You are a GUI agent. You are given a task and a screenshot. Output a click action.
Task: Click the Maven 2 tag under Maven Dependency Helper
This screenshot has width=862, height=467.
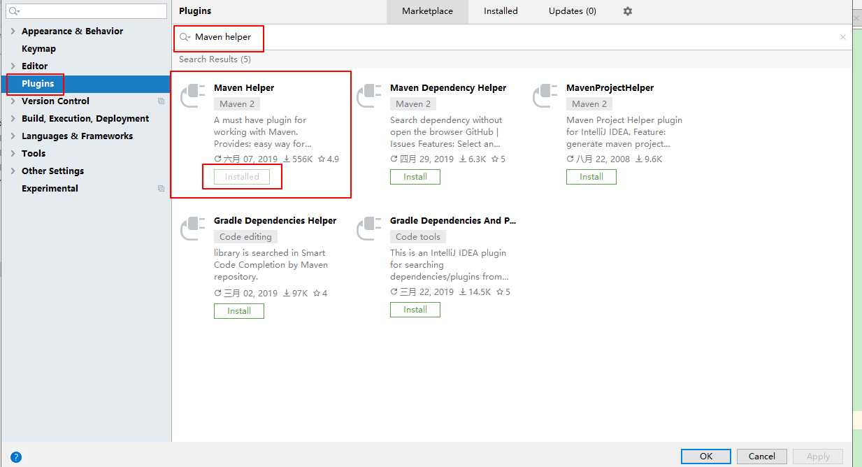click(414, 104)
